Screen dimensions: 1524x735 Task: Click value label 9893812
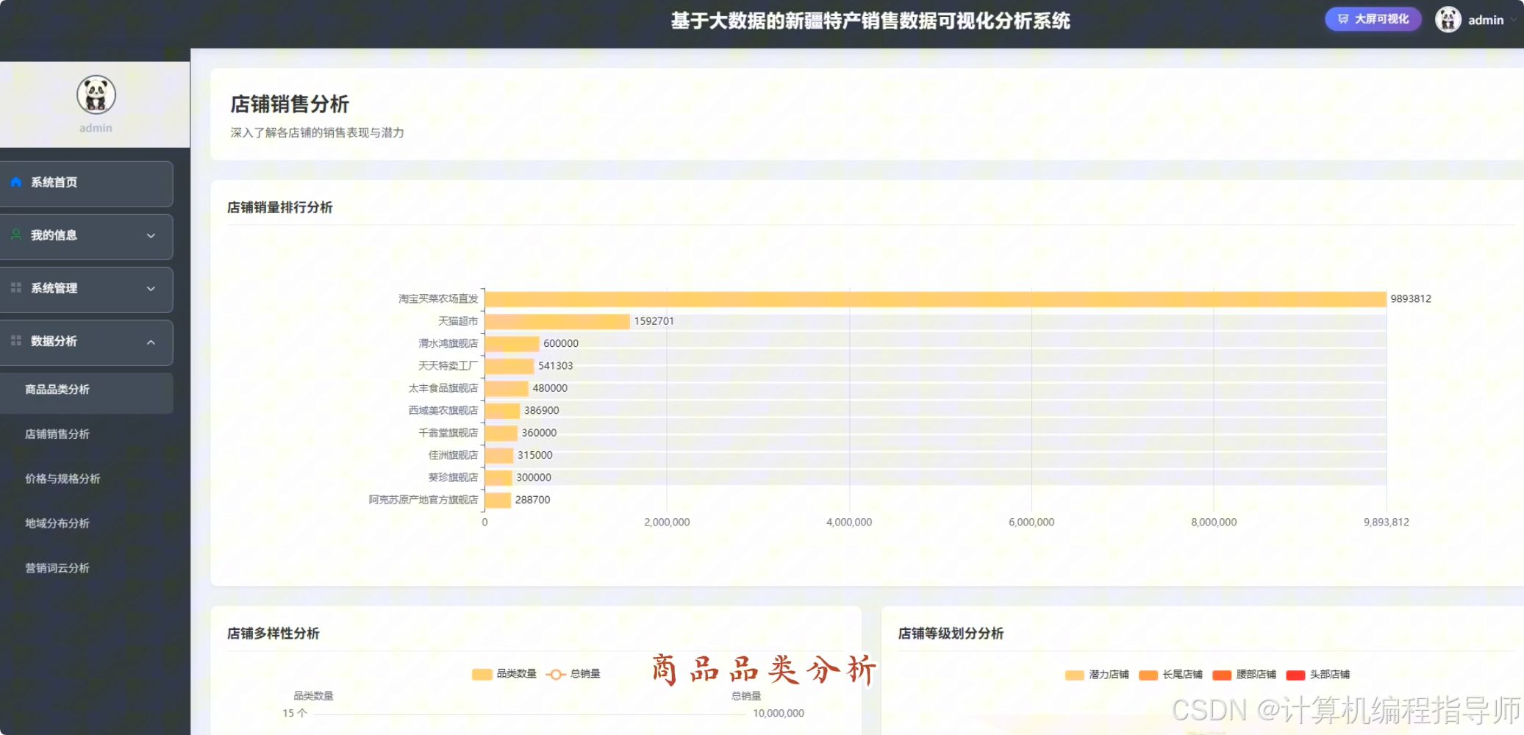click(x=1411, y=298)
